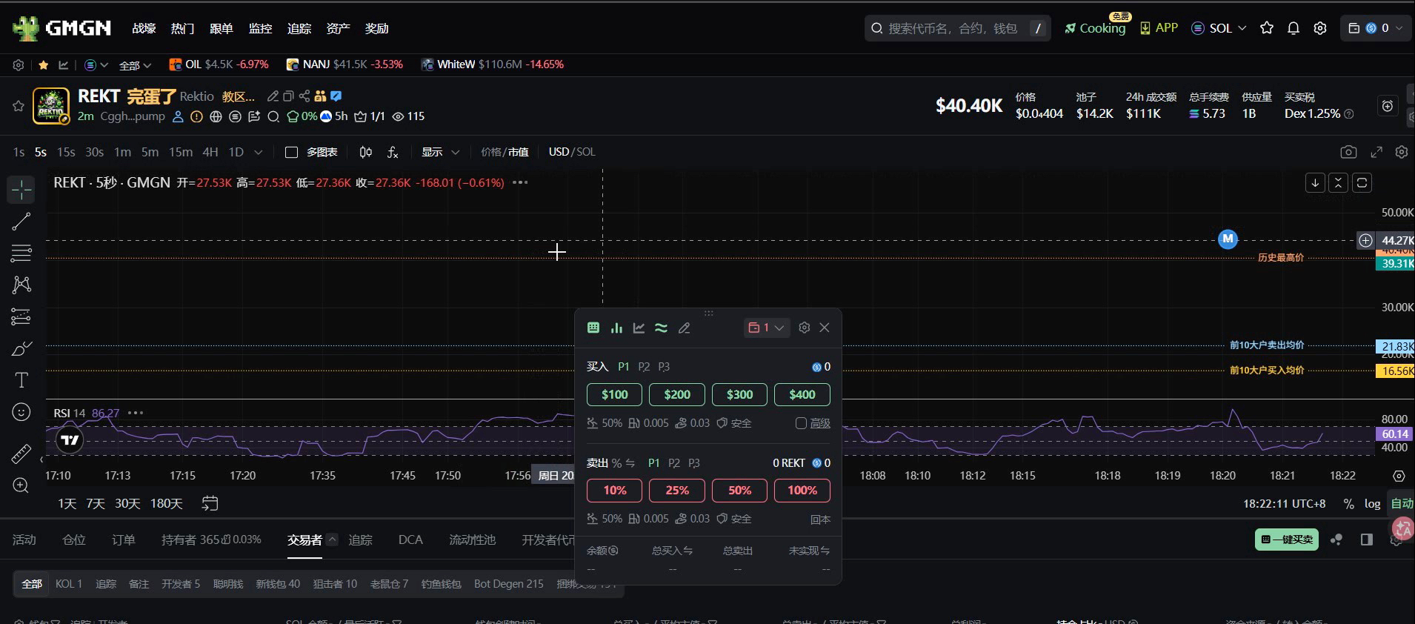Screen dimensions: 1415x624
Task: Open the 热门 menu
Action: 183,28
